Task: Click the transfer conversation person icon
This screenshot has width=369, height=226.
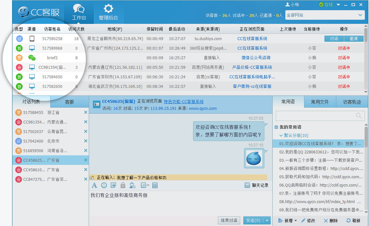Action: pyautogui.click(x=132, y=185)
